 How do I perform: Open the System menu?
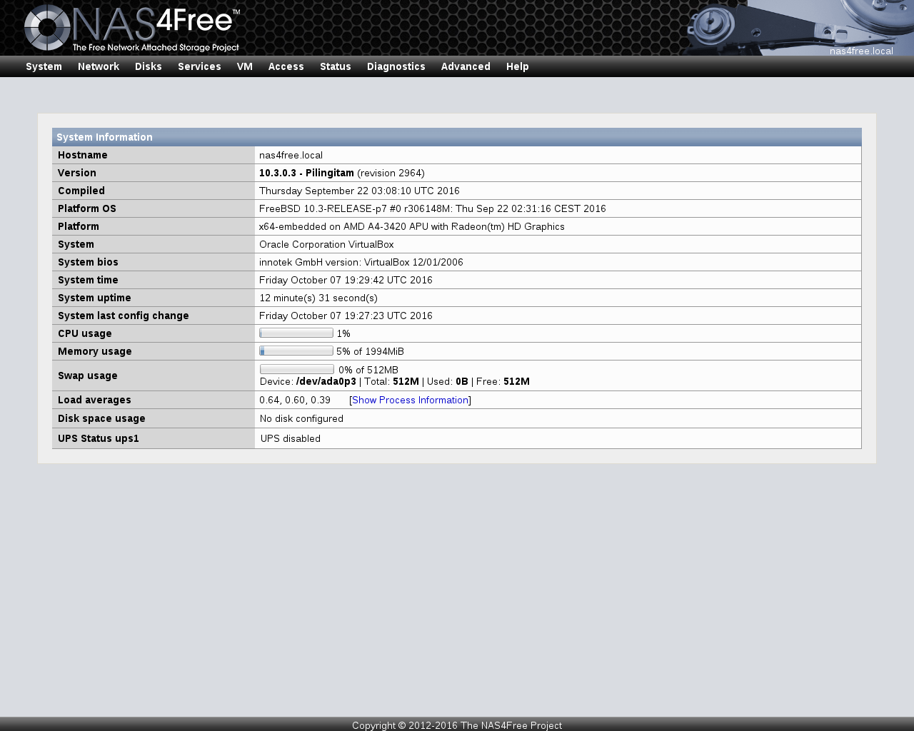(44, 66)
